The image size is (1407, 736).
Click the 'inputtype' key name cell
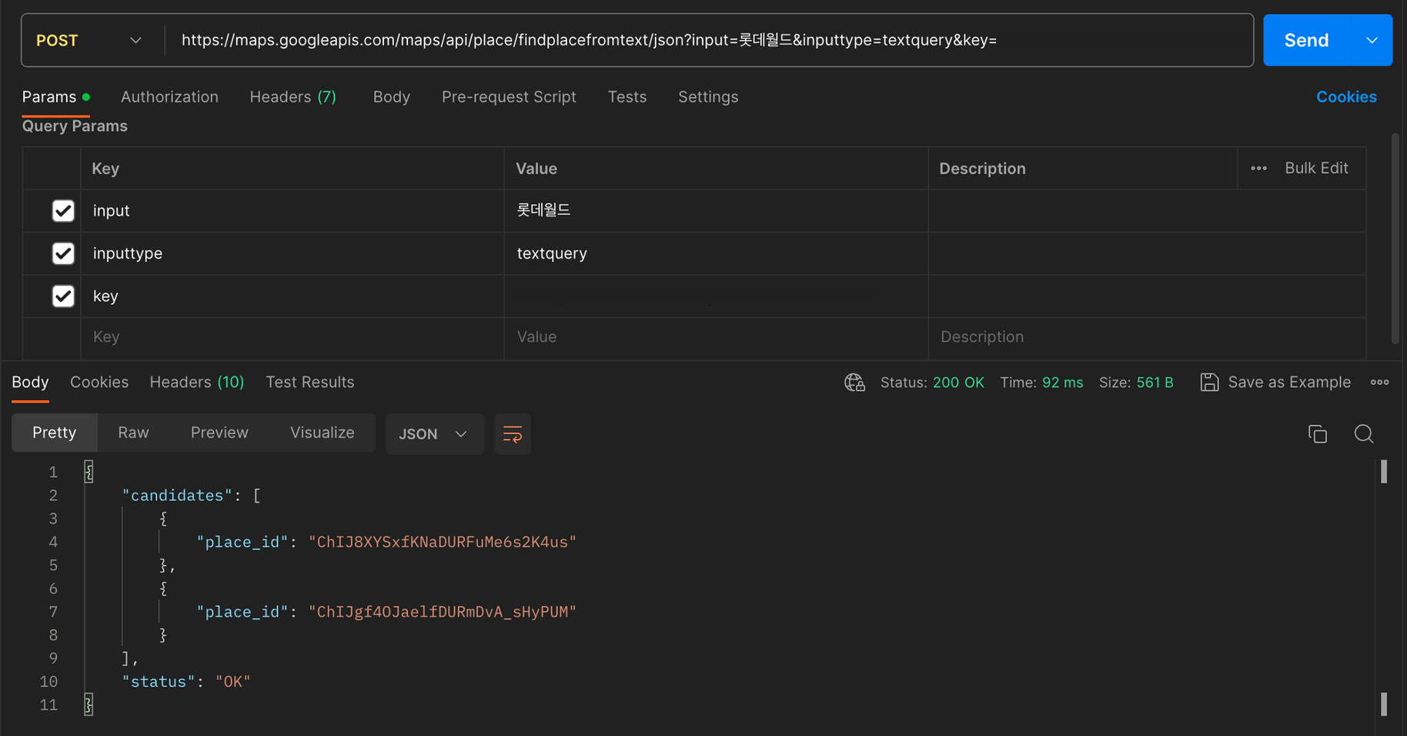[x=292, y=253]
